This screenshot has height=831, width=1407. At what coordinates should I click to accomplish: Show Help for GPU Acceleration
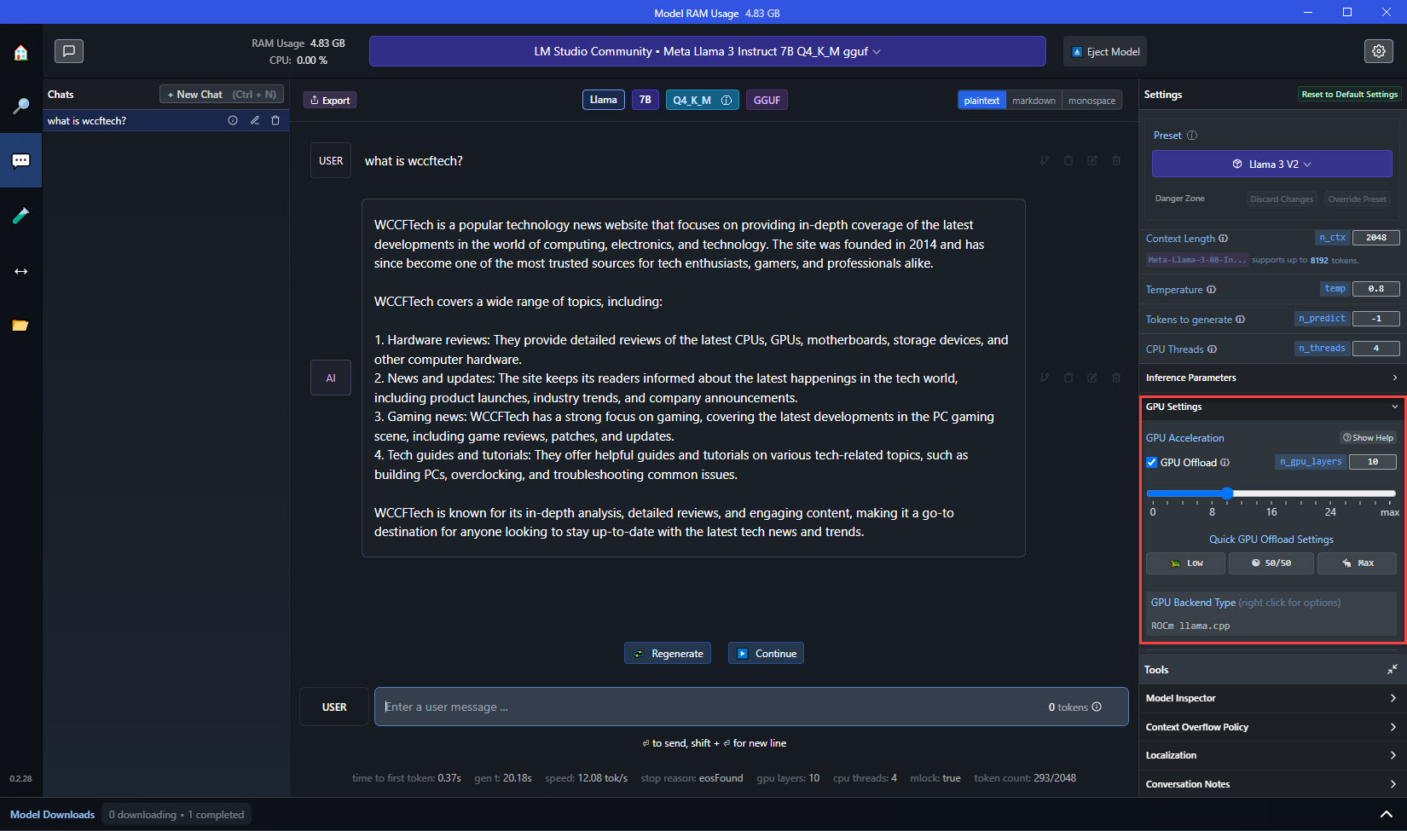(x=1368, y=438)
